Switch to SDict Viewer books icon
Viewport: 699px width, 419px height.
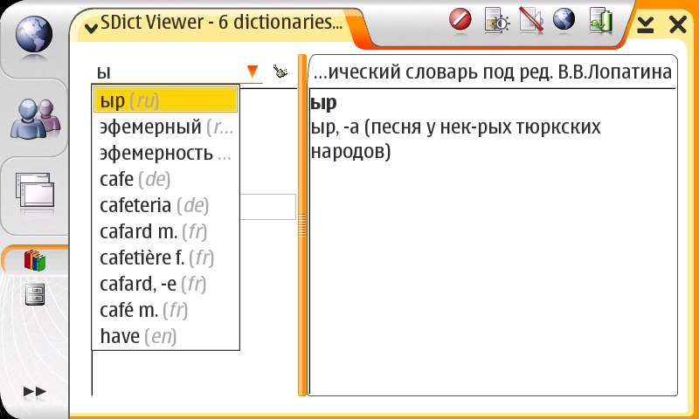click(x=34, y=260)
